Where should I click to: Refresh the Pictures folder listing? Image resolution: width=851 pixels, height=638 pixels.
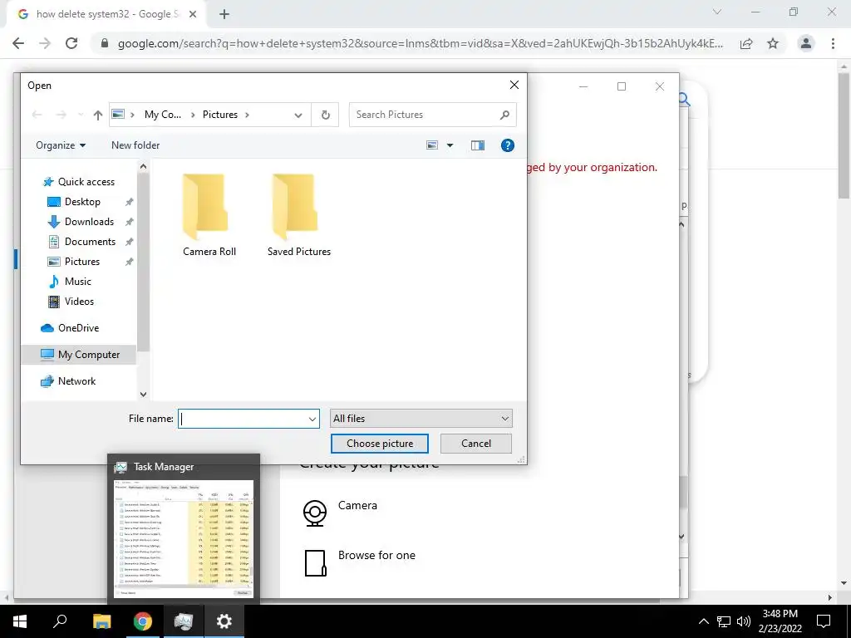(x=325, y=115)
